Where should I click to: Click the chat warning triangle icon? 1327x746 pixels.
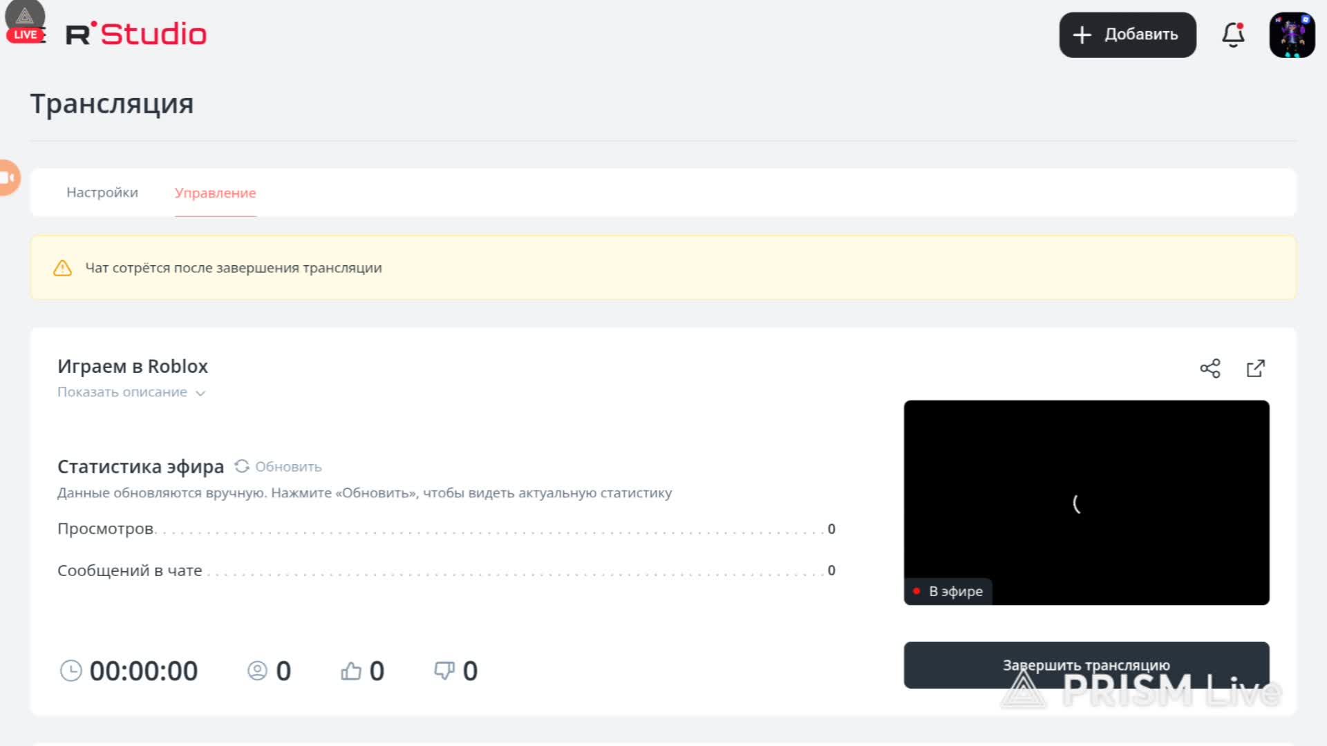(x=62, y=268)
